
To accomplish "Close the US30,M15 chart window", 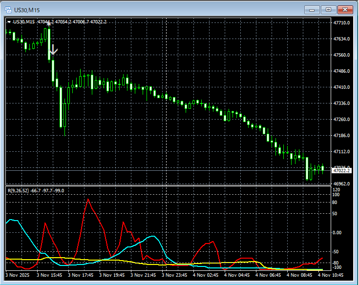I will click(345, 9).
